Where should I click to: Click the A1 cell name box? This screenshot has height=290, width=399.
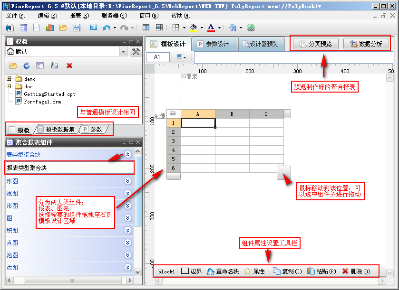158,57
